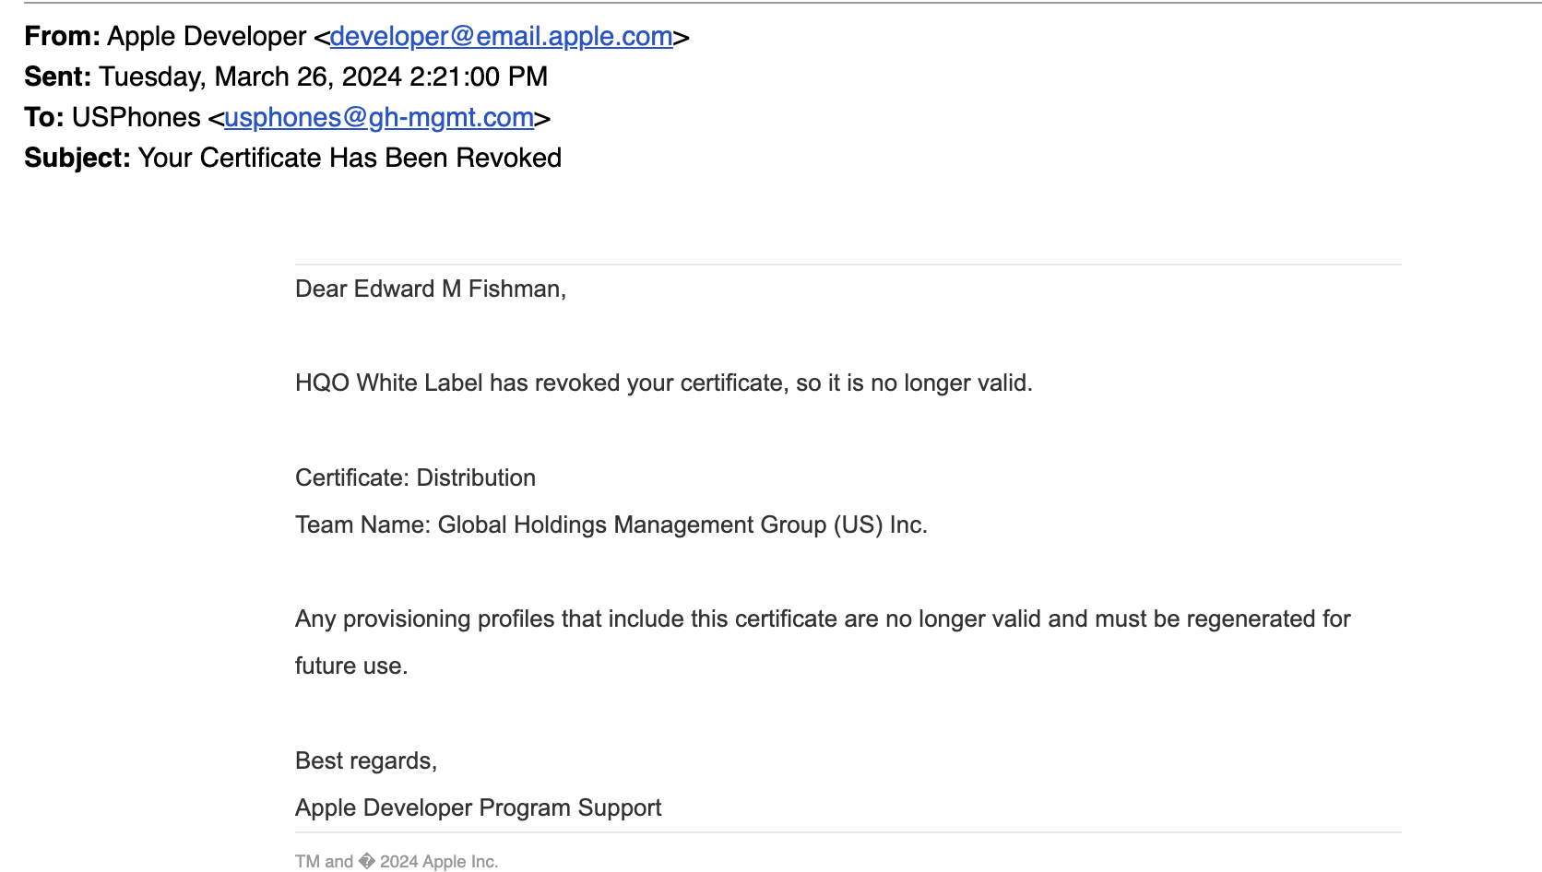Click the bold "Subject:" header label
Screen dimensions: 1542x872
pos(77,159)
